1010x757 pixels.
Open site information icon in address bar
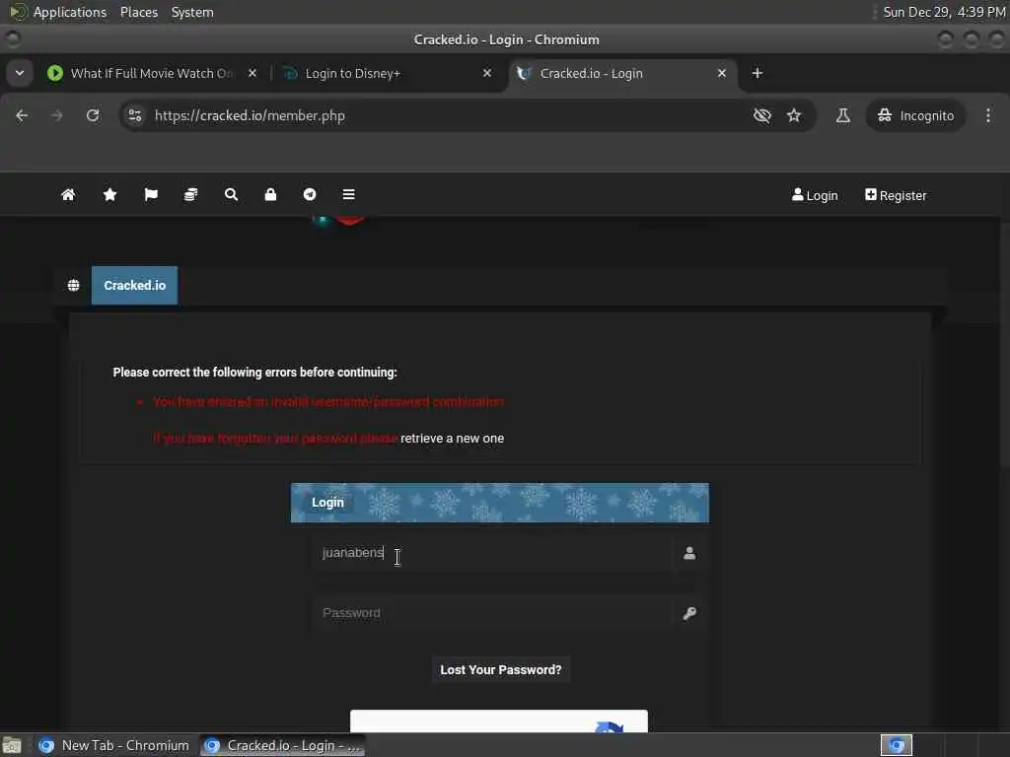coord(134,116)
